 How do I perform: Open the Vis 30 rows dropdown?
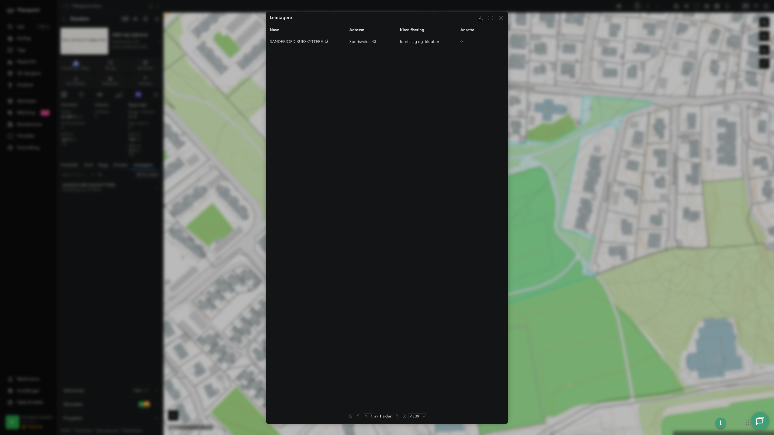click(x=418, y=416)
